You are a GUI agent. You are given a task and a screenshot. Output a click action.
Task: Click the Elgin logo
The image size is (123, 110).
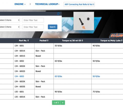coord(116,36)
